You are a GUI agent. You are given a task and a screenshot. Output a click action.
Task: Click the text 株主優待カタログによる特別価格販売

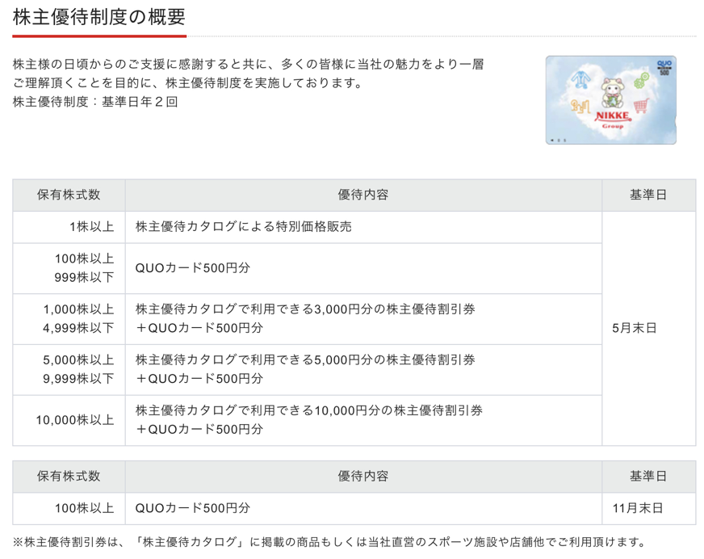click(x=243, y=226)
